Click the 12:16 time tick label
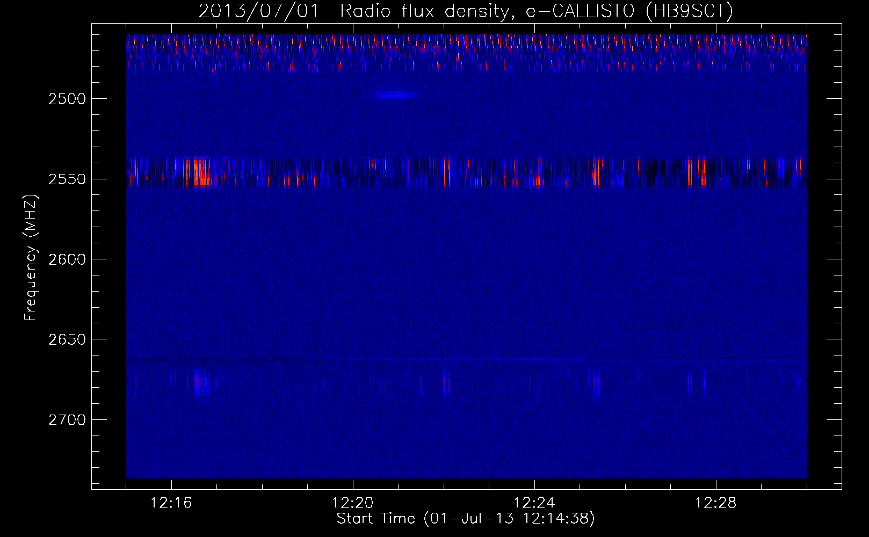Viewport: 869px width, 537px height. click(x=171, y=503)
